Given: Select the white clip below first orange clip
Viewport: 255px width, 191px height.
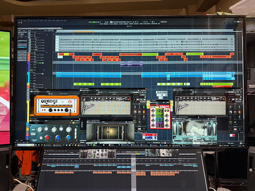Looking at the screenshot, I should [x=60, y=57].
